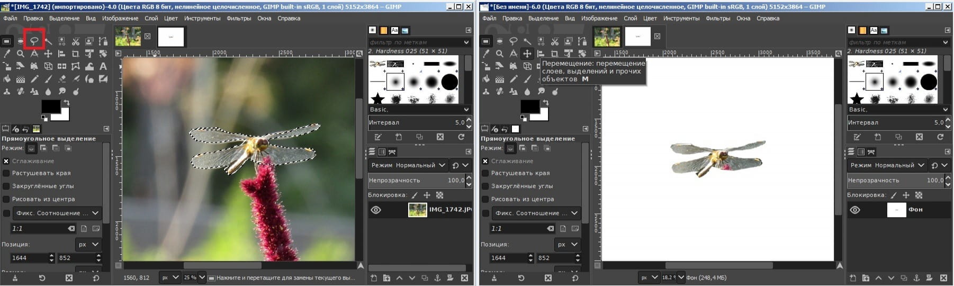The image size is (954, 286).
Task: Enable Рисовать из центра in left window
Action: 6,199
